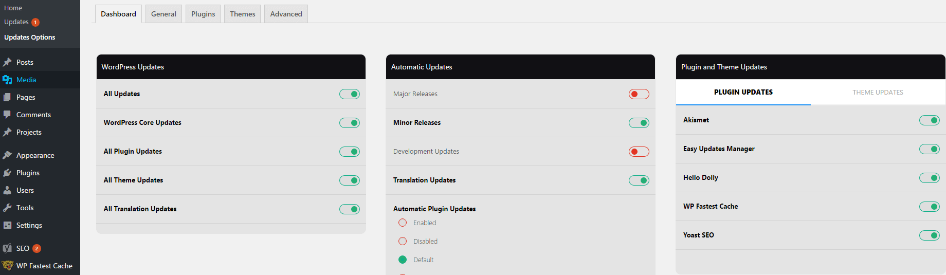The image size is (946, 275).
Task: Disable All Plugin Updates toggle
Action: (x=350, y=152)
